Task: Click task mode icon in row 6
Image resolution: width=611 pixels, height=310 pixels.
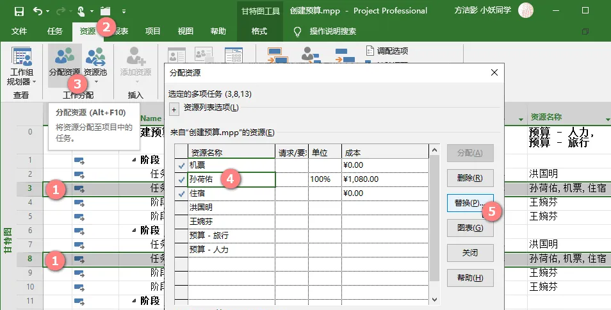Action: 79,231
